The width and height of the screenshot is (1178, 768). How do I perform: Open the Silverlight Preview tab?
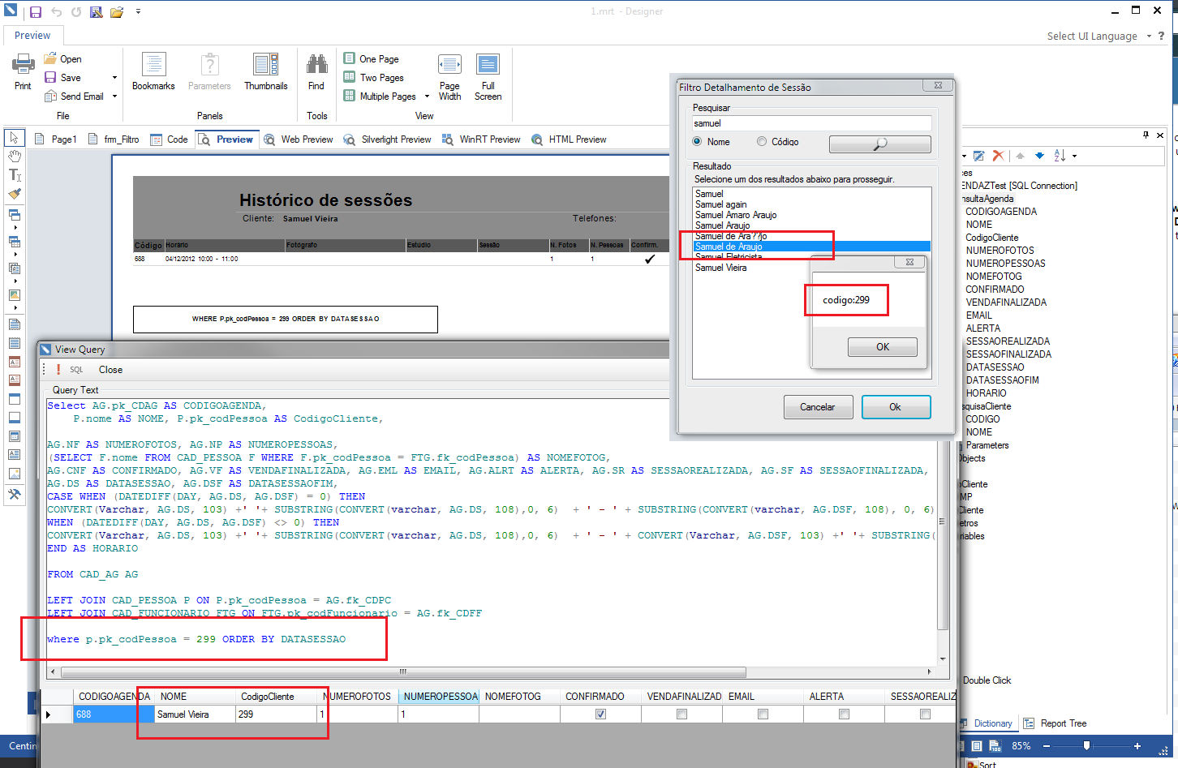387,139
